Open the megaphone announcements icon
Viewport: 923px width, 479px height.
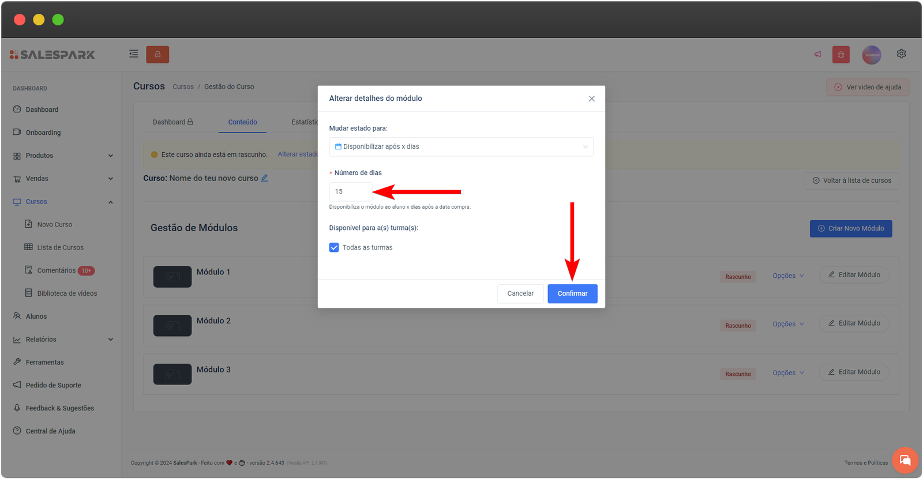click(x=817, y=54)
